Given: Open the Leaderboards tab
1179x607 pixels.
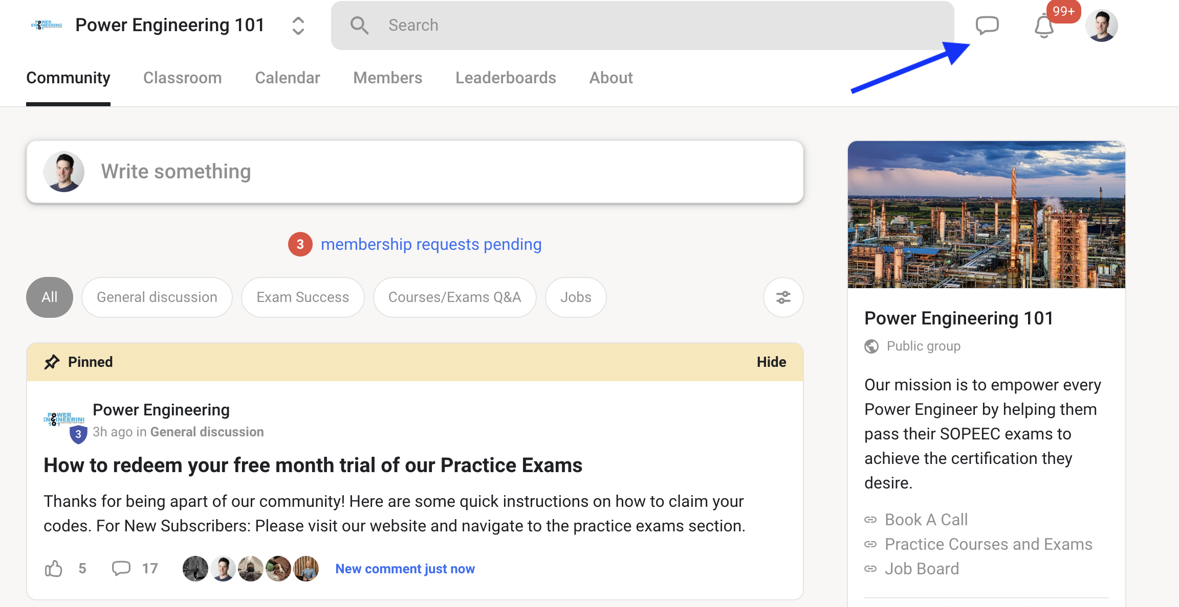Looking at the screenshot, I should [x=506, y=78].
